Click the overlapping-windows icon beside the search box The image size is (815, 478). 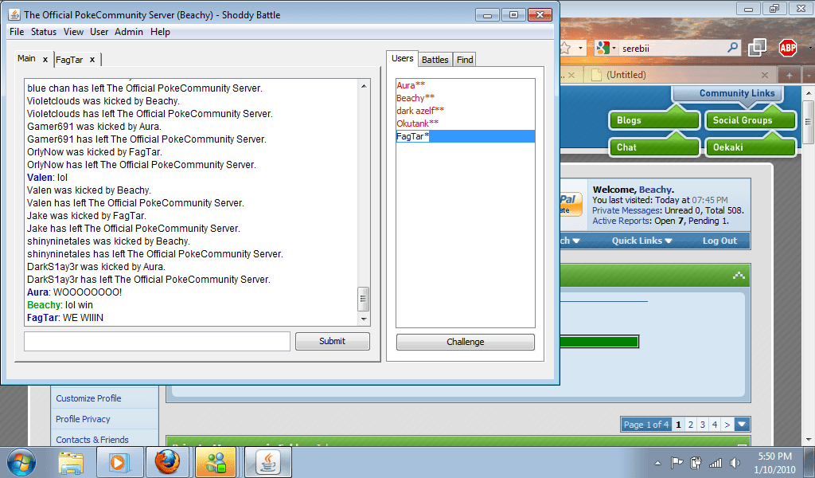pyautogui.click(x=757, y=48)
